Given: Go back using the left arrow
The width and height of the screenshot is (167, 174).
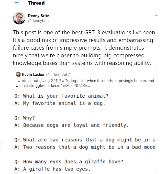Looking at the screenshot, I should pyautogui.click(x=17, y=3).
